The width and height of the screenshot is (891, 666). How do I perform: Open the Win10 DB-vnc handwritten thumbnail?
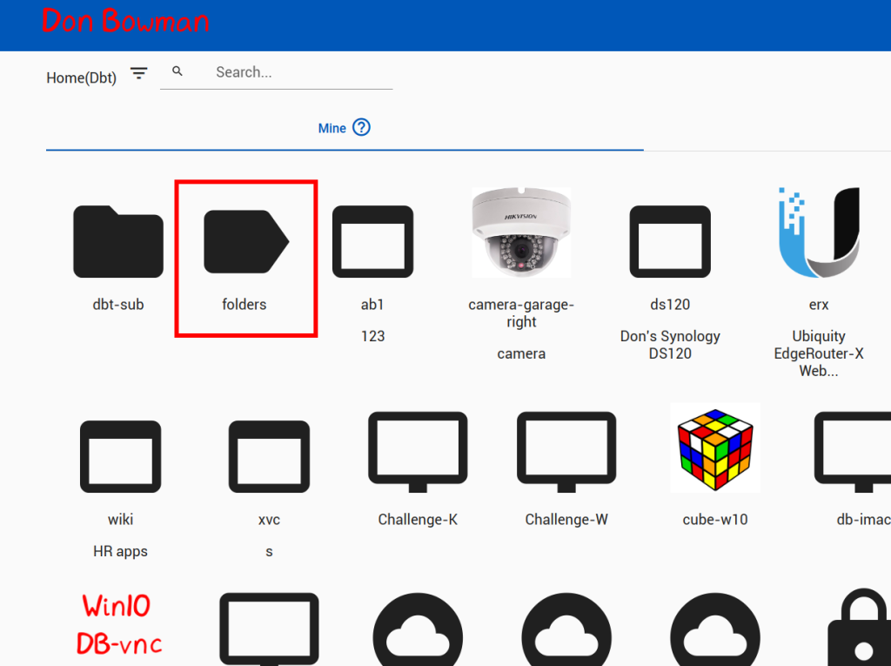point(119,624)
